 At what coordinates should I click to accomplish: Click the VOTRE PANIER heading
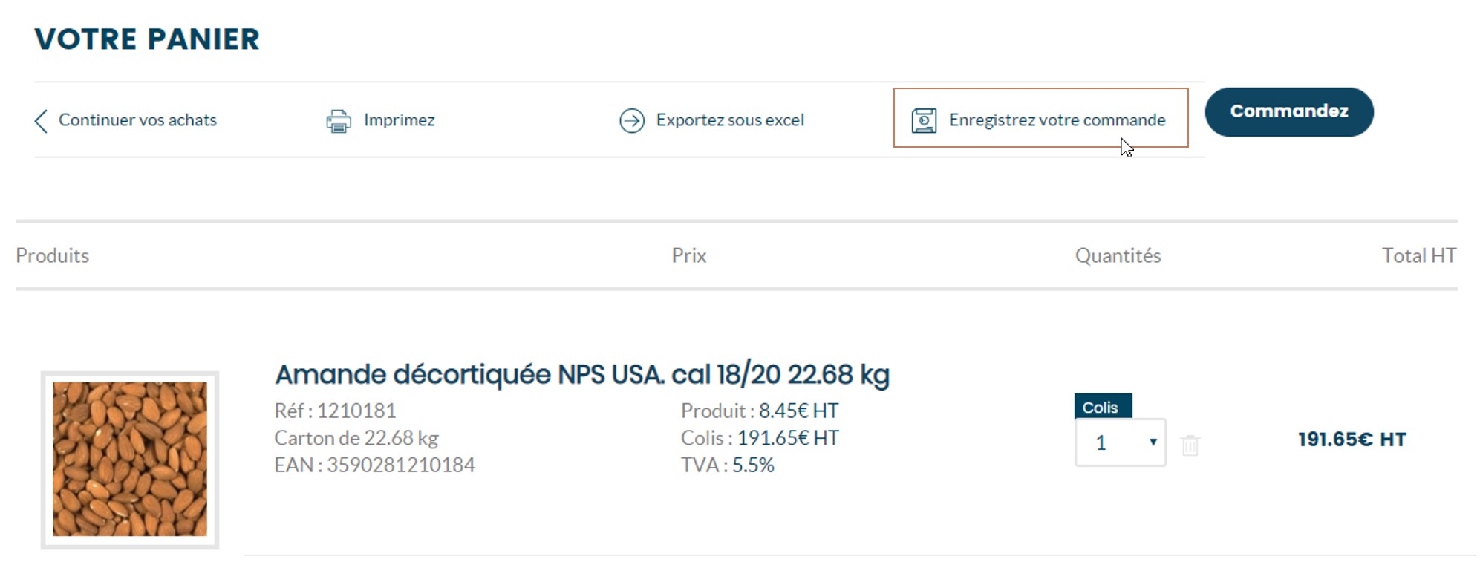click(x=147, y=39)
